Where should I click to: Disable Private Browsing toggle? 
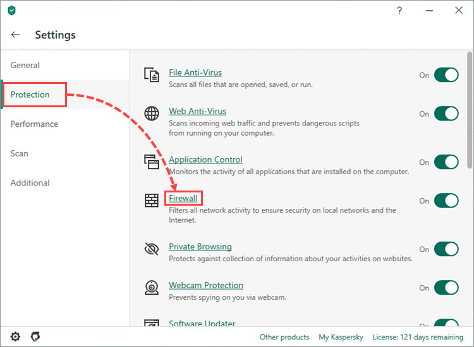(x=446, y=249)
